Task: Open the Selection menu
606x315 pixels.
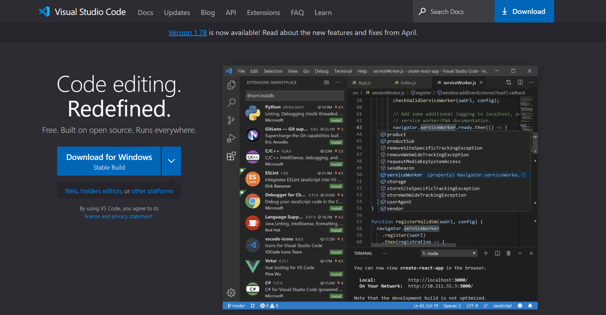Action: click(273, 71)
